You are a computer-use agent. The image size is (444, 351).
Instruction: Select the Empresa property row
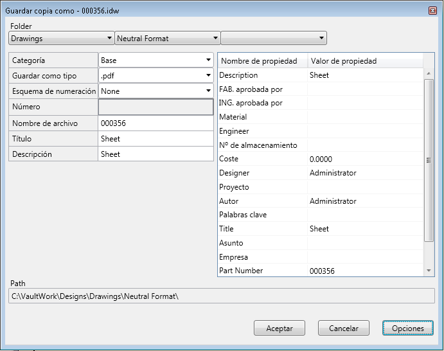(321, 257)
